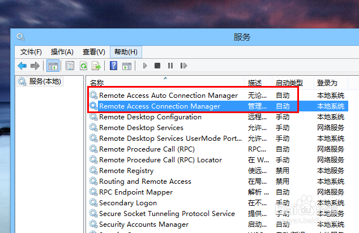Open the blue Help question mark icon
Viewport: 359px width, 233px height.
click(x=113, y=66)
